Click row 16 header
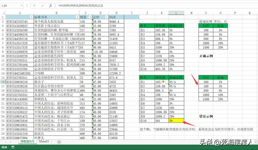The height and width of the screenshot is (150, 258). (x=3, y=82)
